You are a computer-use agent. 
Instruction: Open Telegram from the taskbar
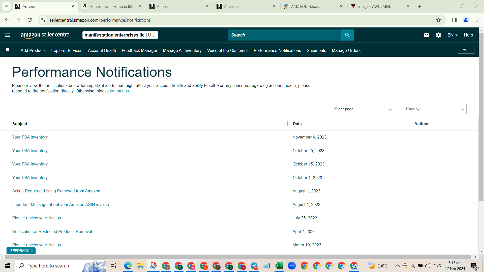pos(254,266)
